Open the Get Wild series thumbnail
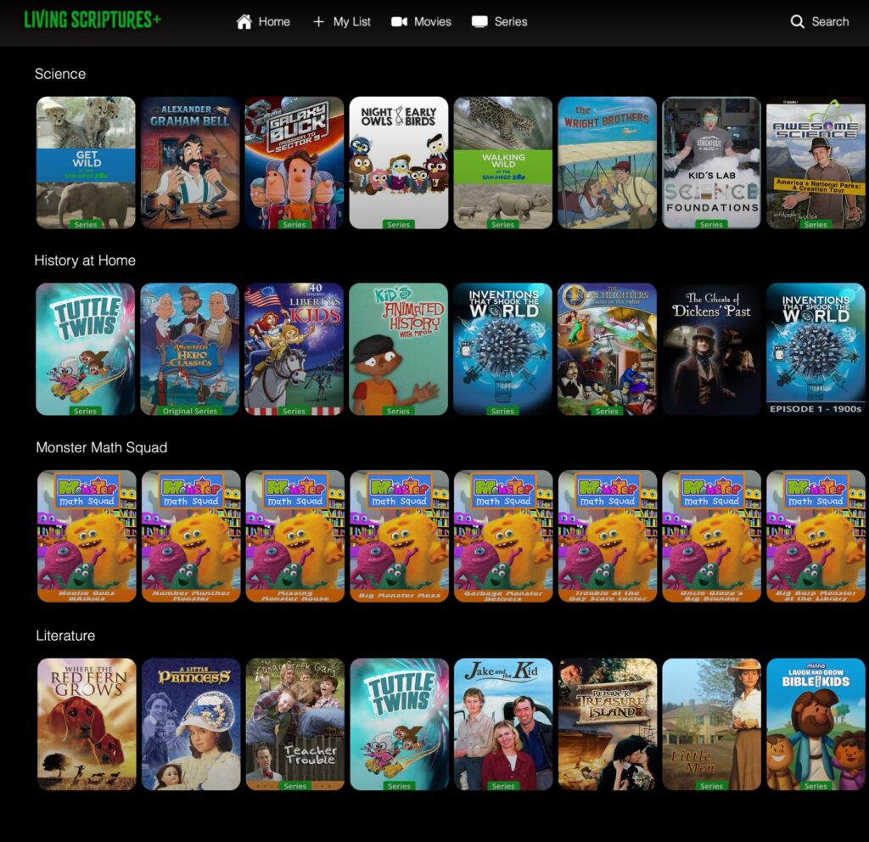 click(x=86, y=162)
